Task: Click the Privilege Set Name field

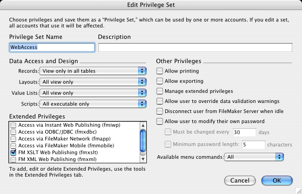Action: (x=52, y=48)
